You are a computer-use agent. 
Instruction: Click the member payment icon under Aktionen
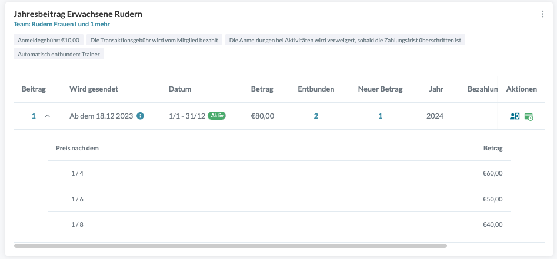click(515, 116)
